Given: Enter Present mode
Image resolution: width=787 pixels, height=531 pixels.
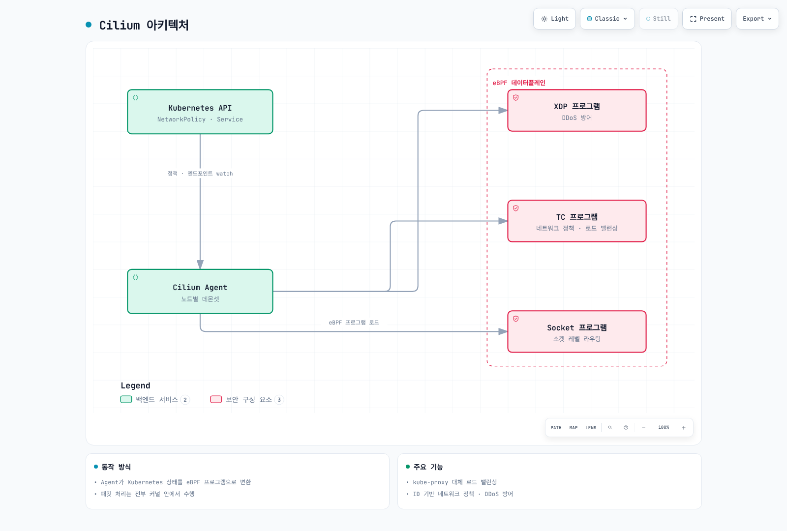Looking at the screenshot, I should pyautogui.click(x=707, y=19).
